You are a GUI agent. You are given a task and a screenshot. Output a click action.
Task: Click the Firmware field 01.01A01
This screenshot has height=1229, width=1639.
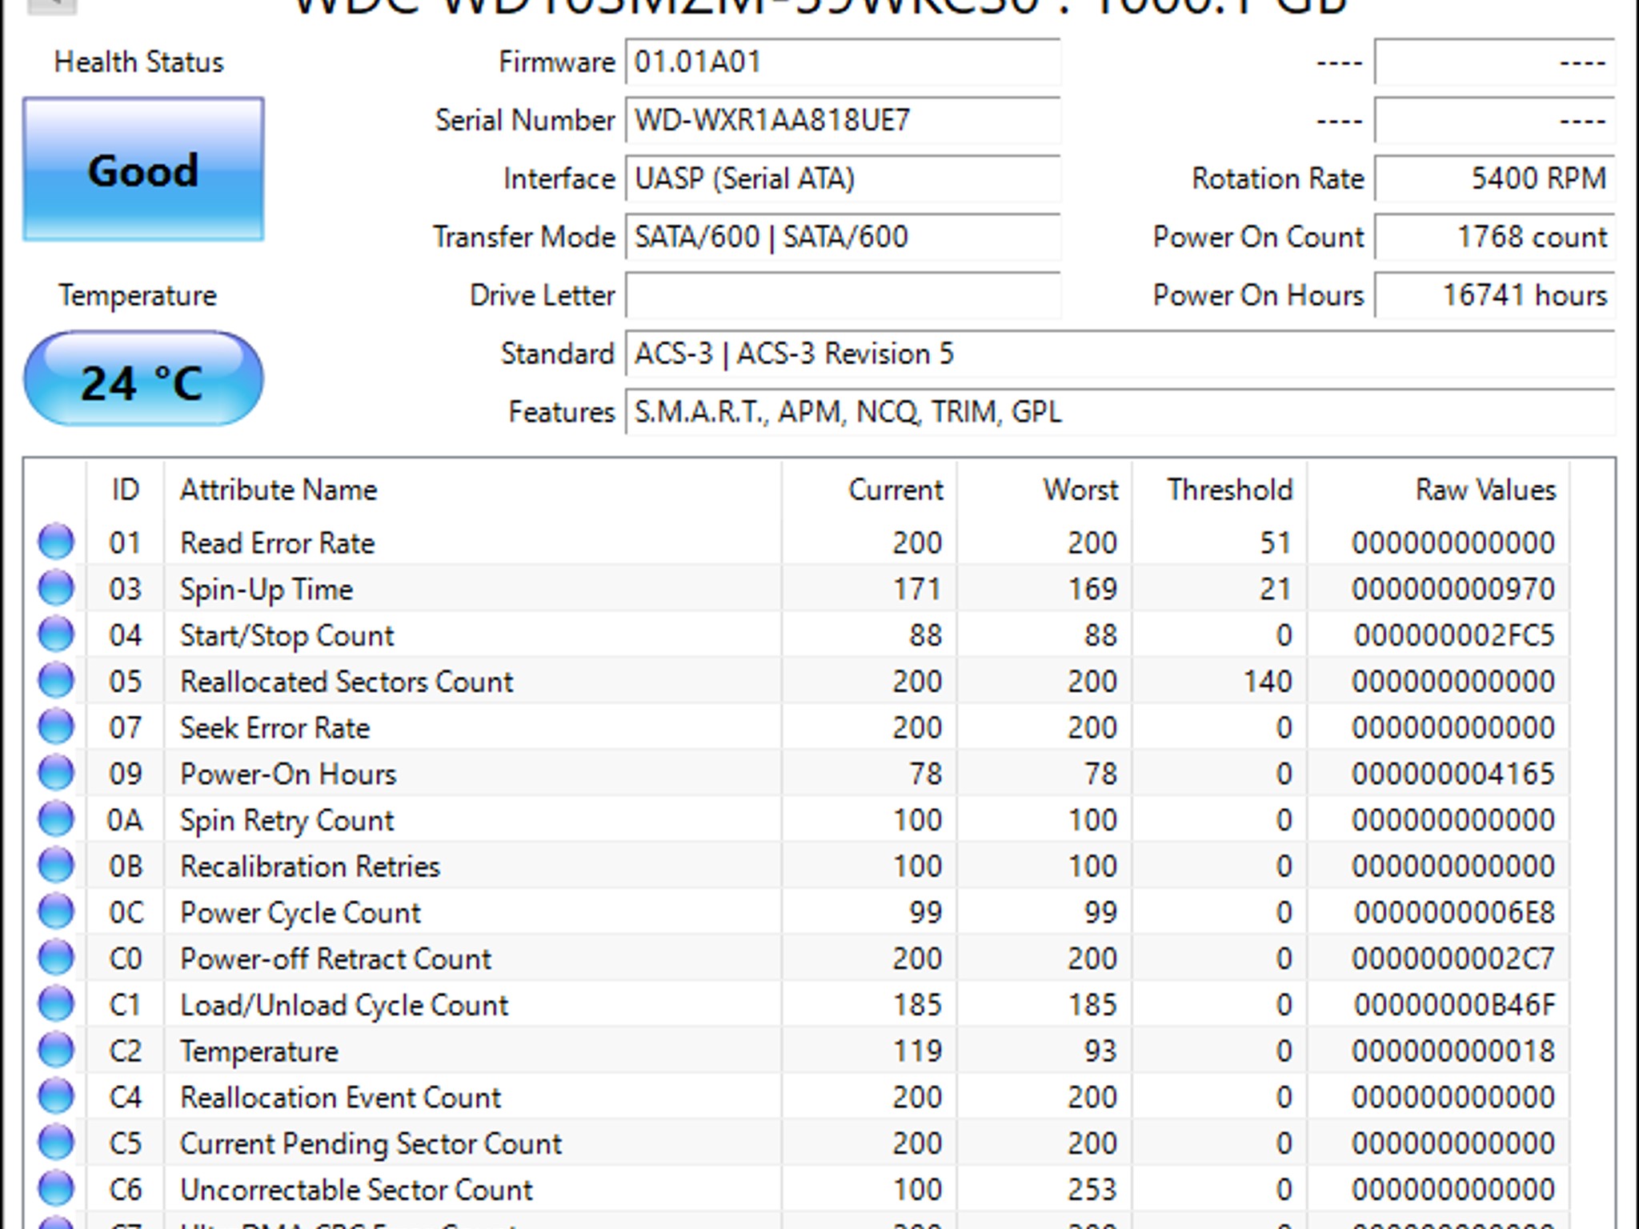(843, 62)
